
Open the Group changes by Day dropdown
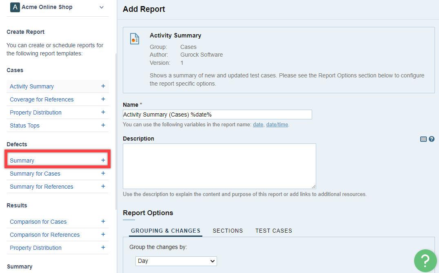click(x=176, y=261)
